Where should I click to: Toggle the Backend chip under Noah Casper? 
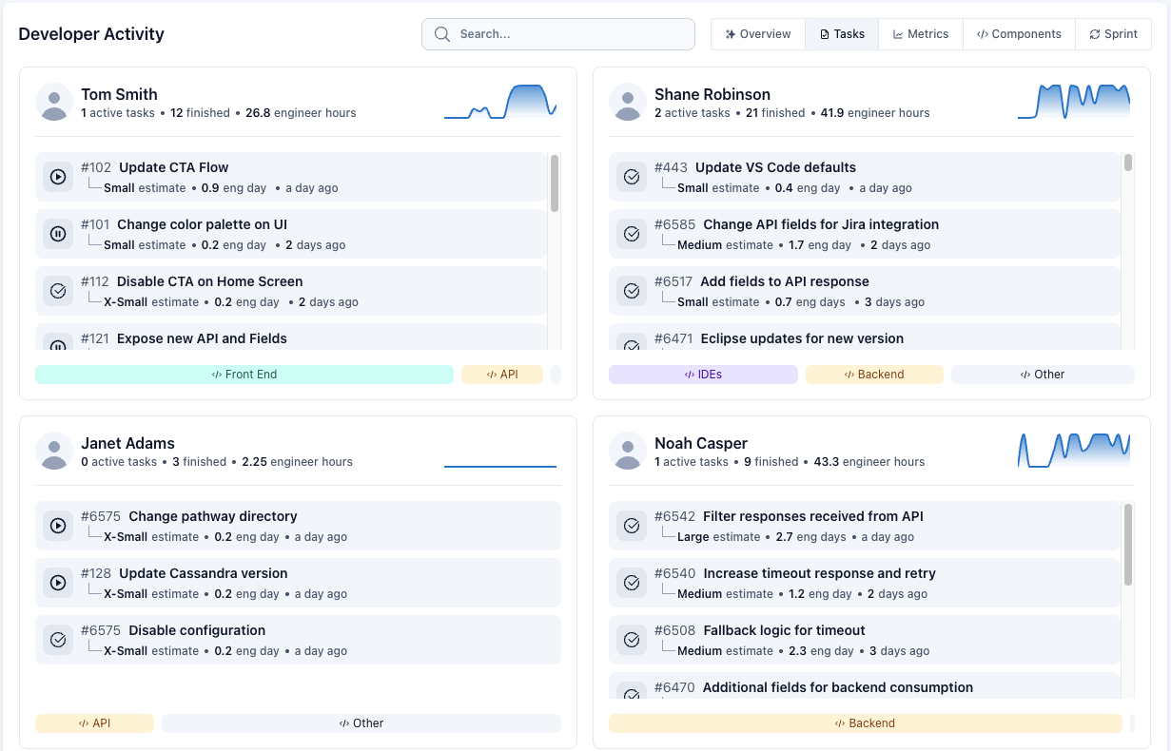(865, 722)
